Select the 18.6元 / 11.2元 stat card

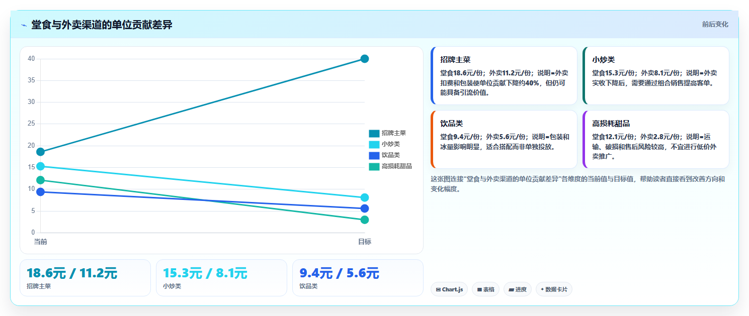(x=85, y=278)
